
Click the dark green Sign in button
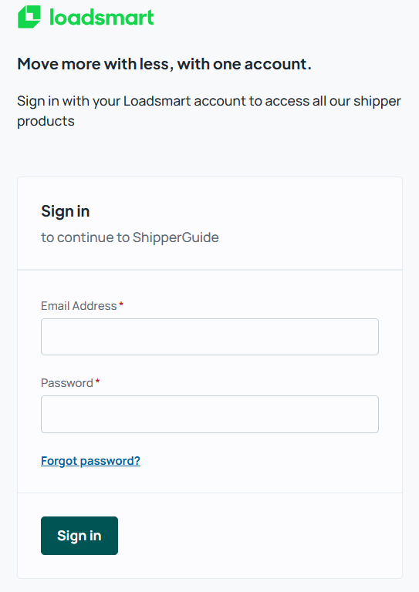pyautogui.click(x=79, y=536)
